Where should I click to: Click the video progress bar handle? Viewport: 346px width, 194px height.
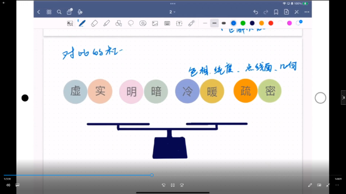[152, 175]
